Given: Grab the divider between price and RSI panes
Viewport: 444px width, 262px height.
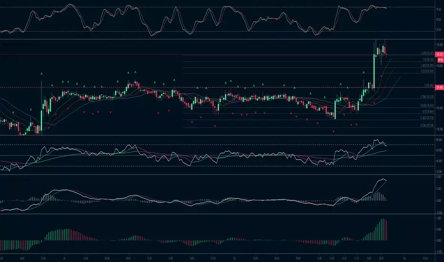Looking at the screenshot, I should click(217, 135).
